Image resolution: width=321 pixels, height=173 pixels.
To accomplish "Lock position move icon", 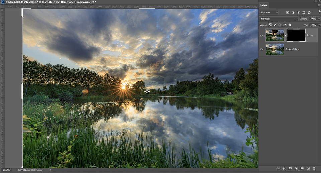I will click(x=280, y=25).
